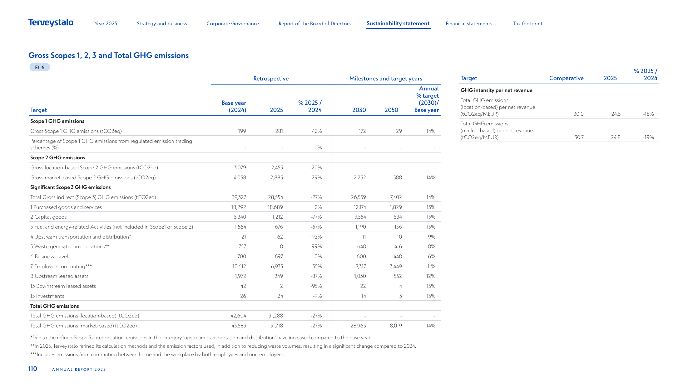688x387 pixels.
Task: Select 24.5 location-based intensity value
Action: [616, 114]
